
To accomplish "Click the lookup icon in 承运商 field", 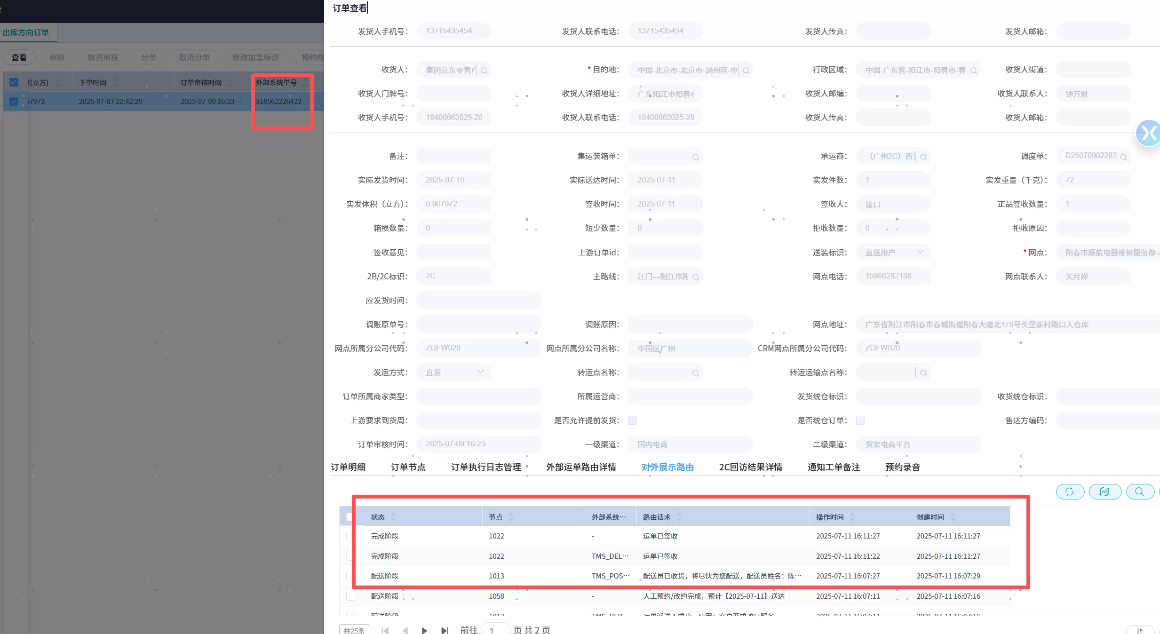I will click(923, 157).
